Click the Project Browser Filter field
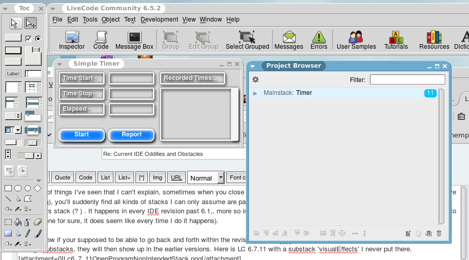469x260 pixels. point(407,79)
